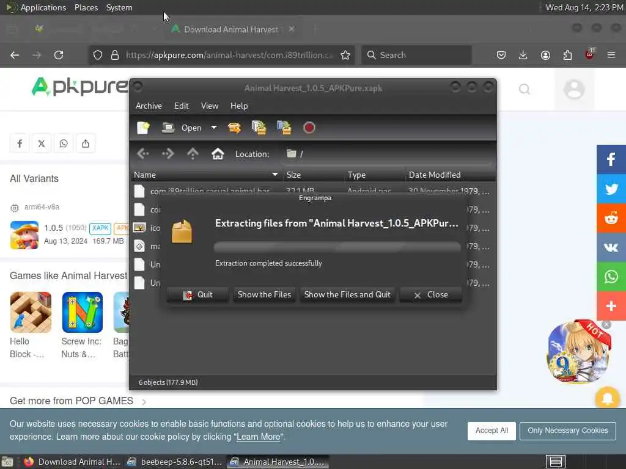The height and width of the screenshot is (469, 626).
Task: Go forward in archive location
Action: 168,153
